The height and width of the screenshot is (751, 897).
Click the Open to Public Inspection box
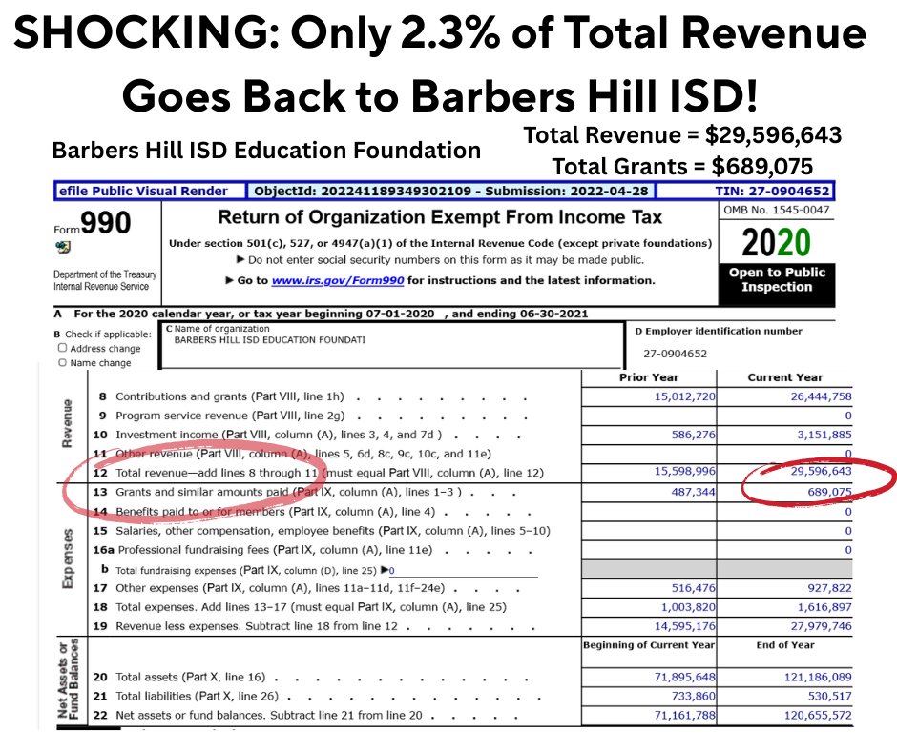point(777,285)
